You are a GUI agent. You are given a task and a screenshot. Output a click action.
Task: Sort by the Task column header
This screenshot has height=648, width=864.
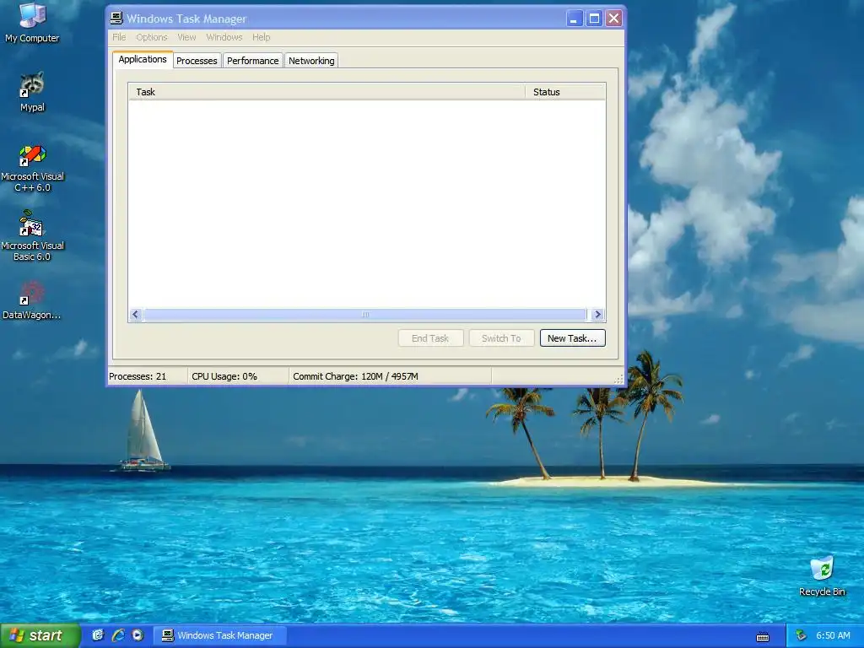pos(327,92)
